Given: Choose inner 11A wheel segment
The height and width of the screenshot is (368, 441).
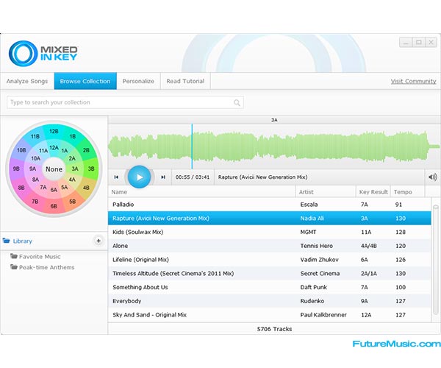Looking at the screenshot, I should 43,151.
